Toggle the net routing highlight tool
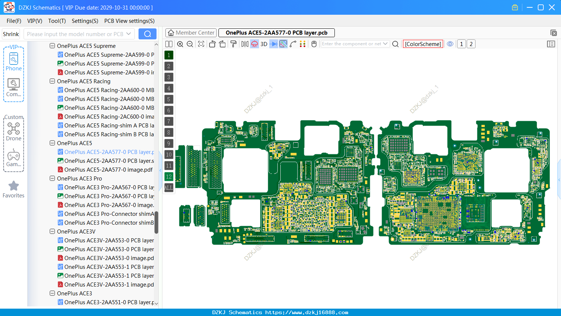The width and height of the screenshot is (561, 316). (283, 44)
